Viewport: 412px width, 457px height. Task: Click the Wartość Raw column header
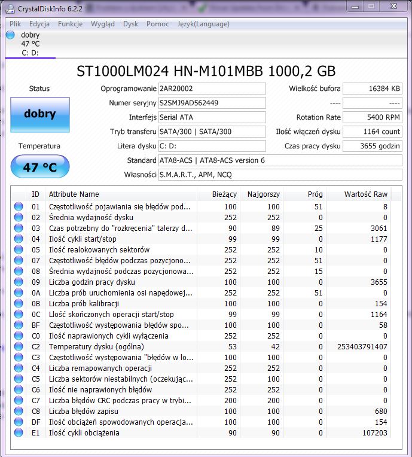pyautogui.click(x=359, y=194)
